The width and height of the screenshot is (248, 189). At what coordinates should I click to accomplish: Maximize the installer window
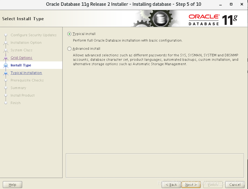[231, 4]
